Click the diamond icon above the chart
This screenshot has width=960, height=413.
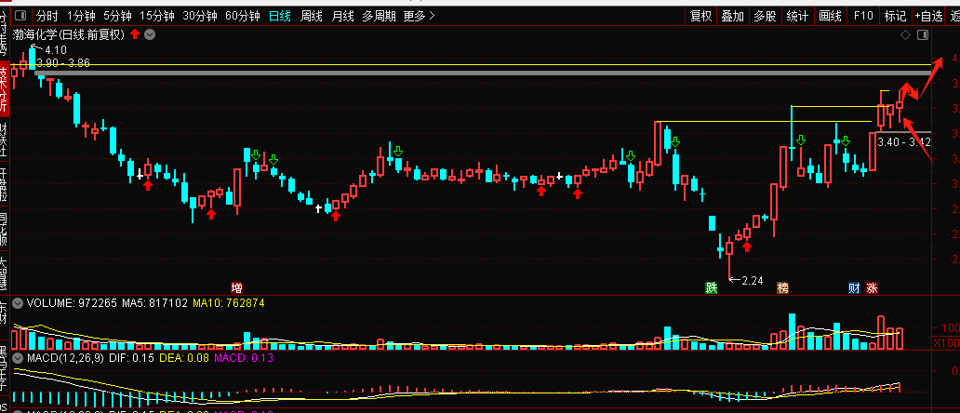click(905, 34)
